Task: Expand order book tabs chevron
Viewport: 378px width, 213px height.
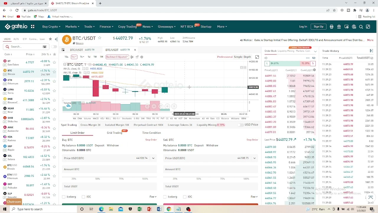Action: 315,51
